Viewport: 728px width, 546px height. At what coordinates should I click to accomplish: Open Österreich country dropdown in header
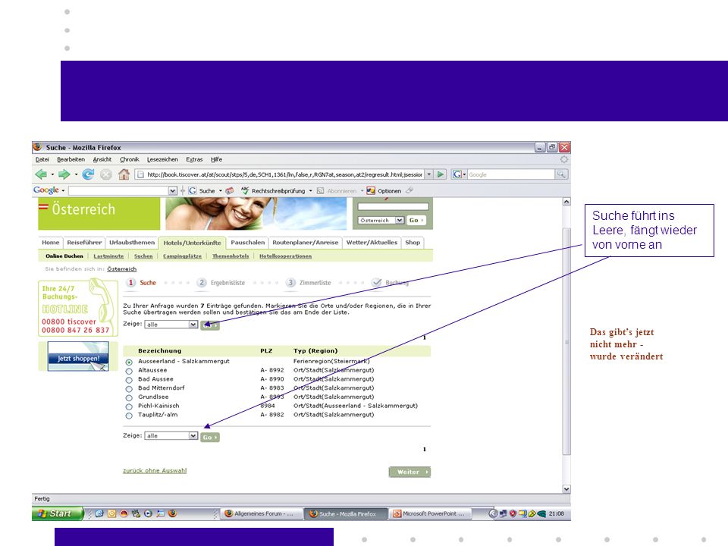(381, 220)
